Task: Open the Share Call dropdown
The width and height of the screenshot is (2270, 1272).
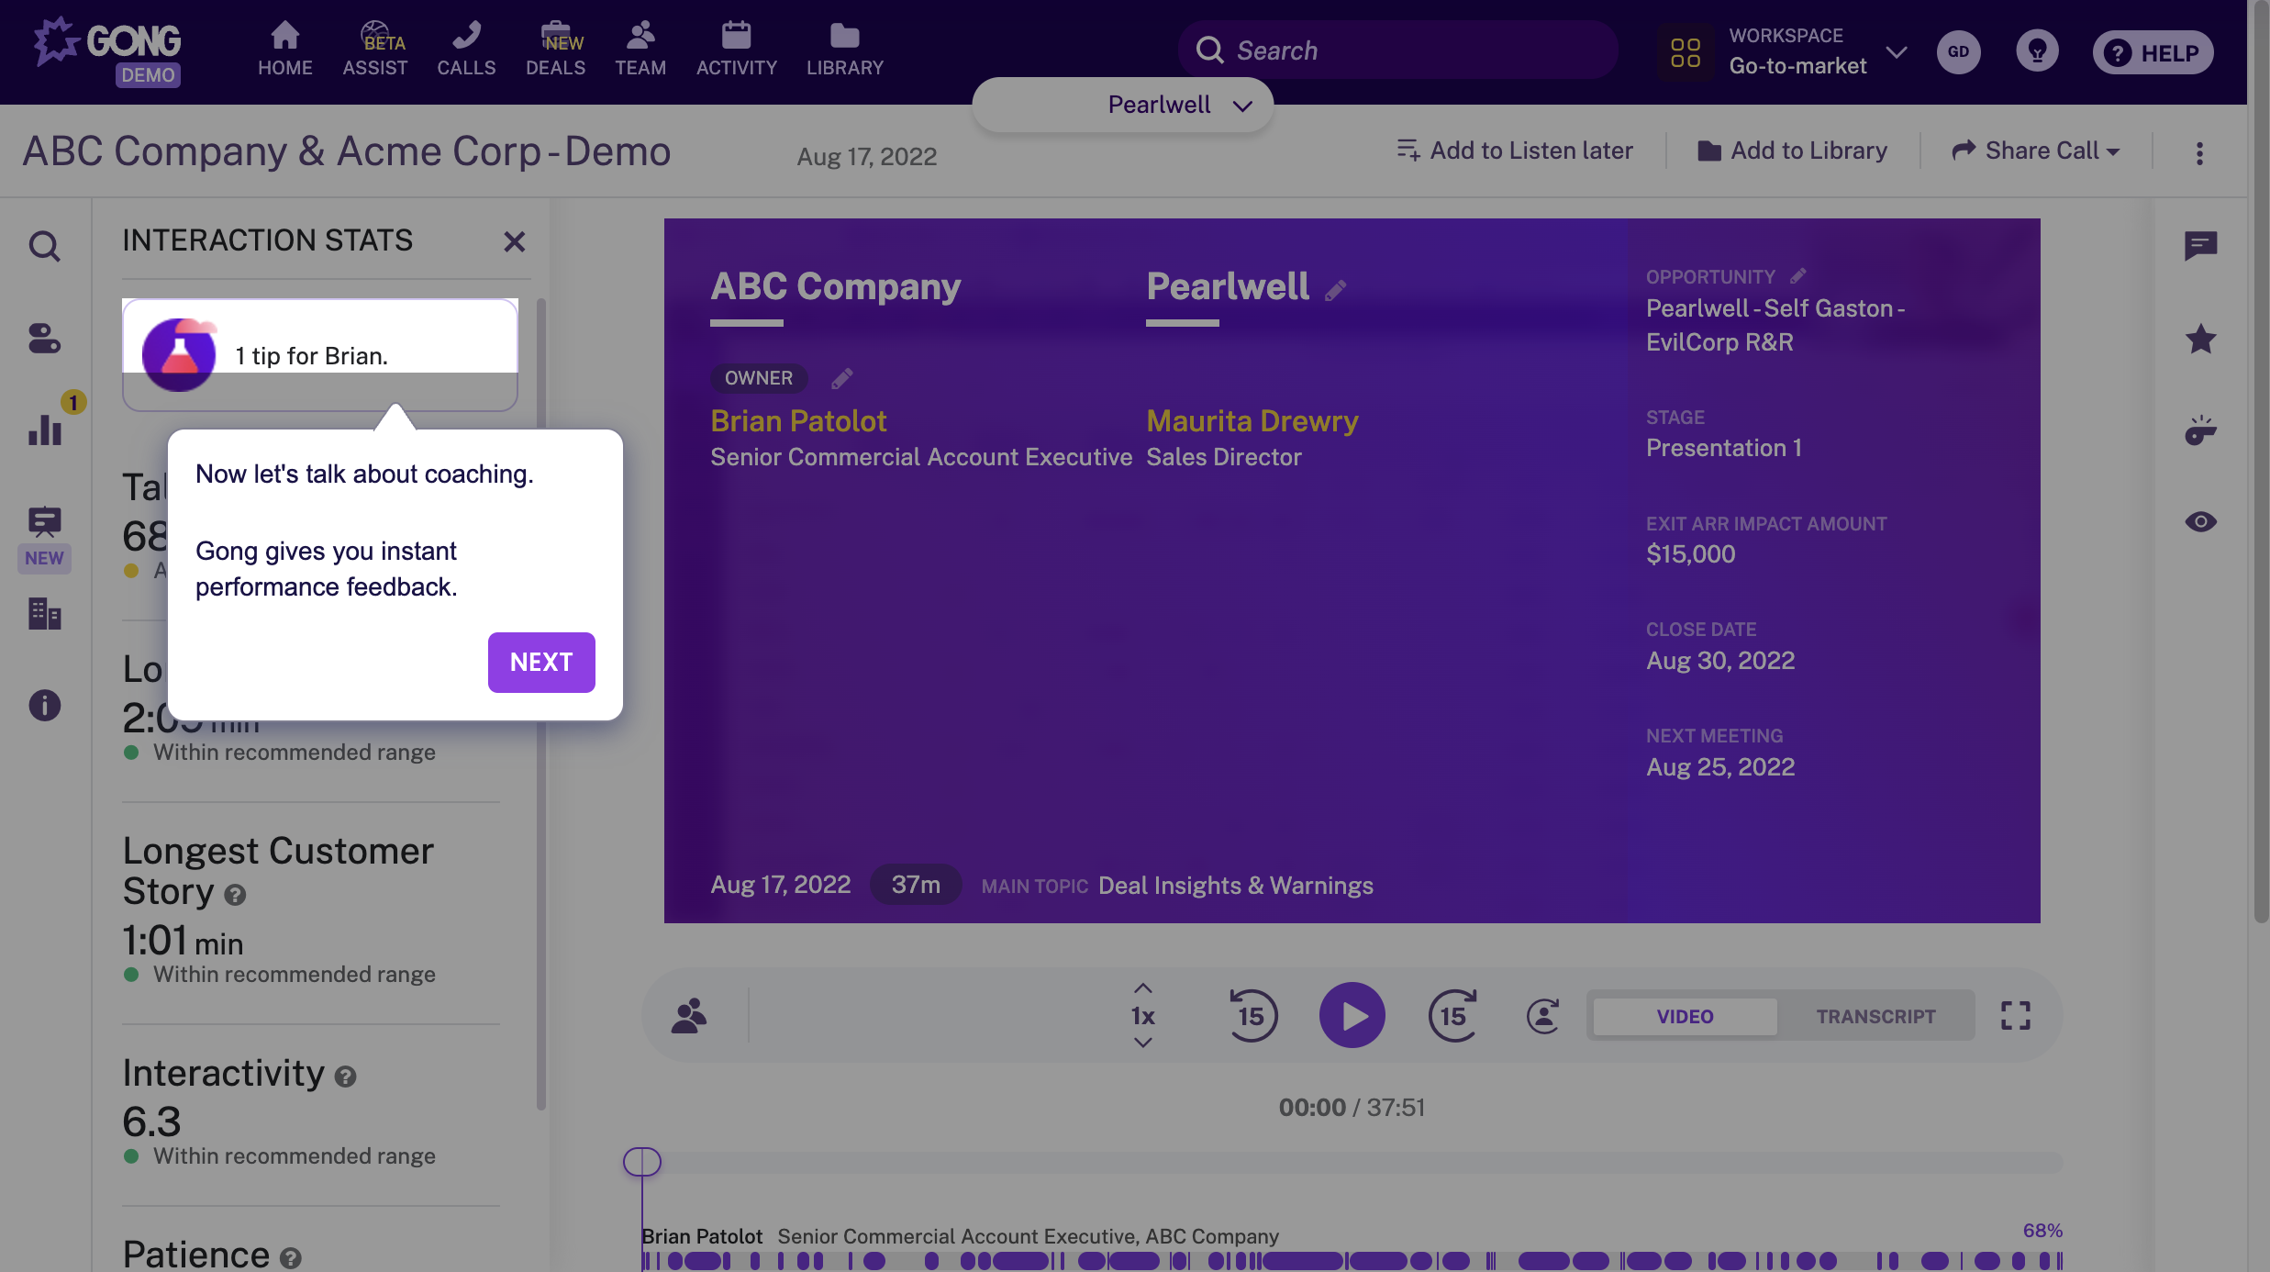Action: (2036, 151)
